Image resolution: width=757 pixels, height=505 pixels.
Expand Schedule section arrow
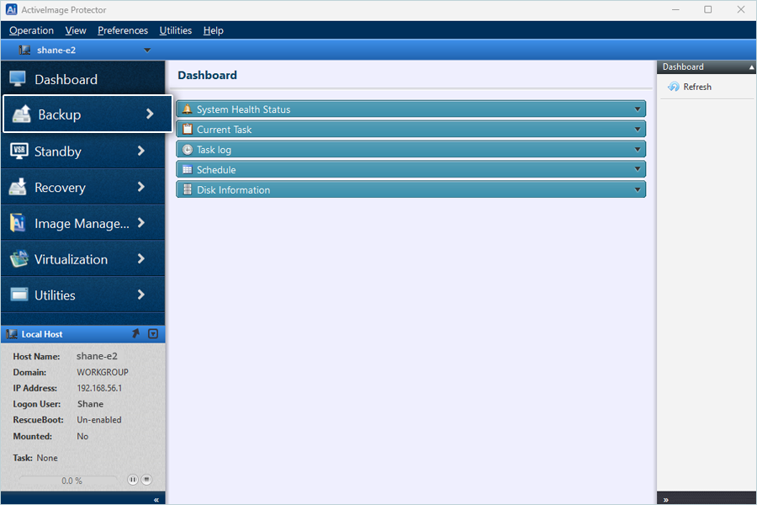[x=638, y=169]
